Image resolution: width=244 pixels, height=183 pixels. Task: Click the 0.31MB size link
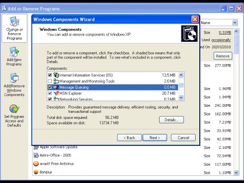click(225, 33)
